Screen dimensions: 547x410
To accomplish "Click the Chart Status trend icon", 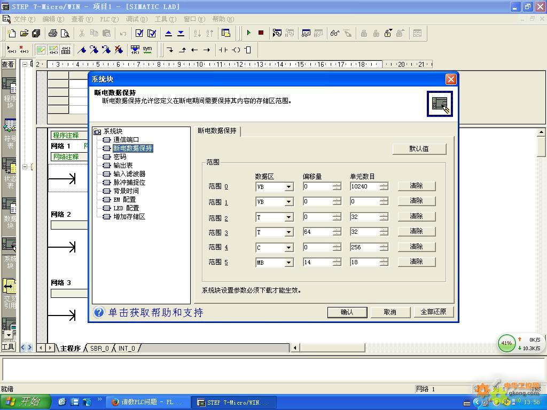I will [x=306, y=33].
